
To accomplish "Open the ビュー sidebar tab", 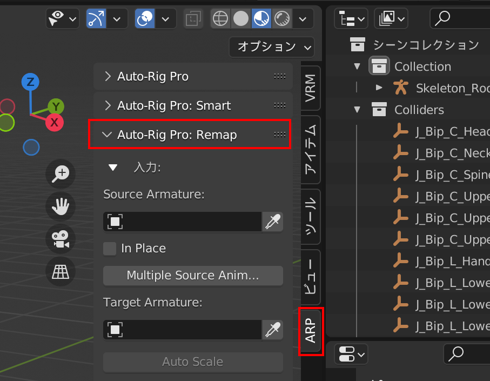I will [x=310, y=277].
